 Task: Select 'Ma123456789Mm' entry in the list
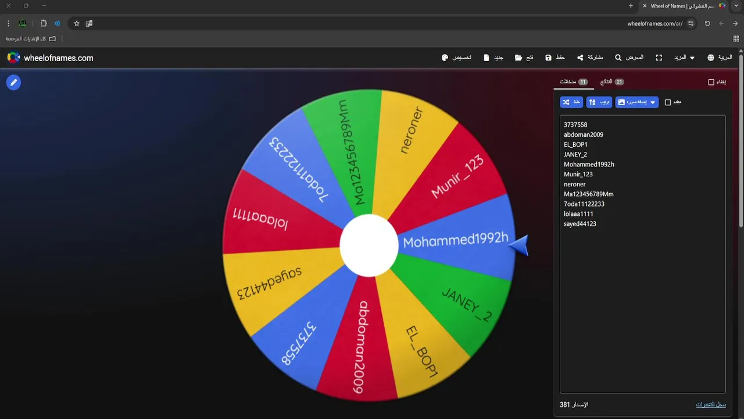[x=589, y=194]
